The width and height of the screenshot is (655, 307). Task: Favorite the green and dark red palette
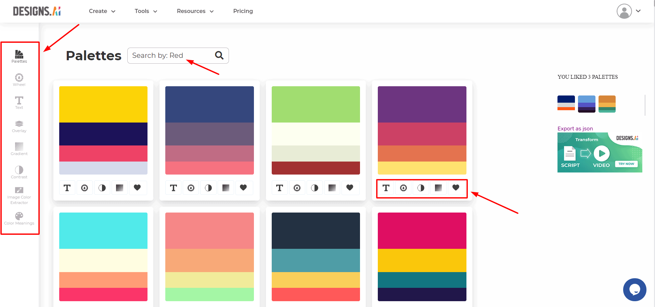[x=349, y=188]
